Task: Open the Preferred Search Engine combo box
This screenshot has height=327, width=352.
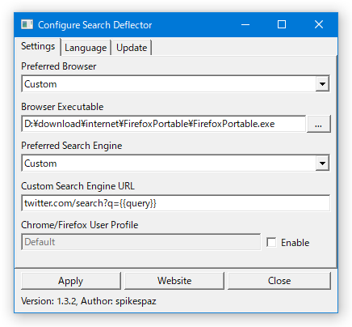Action: 175,163
